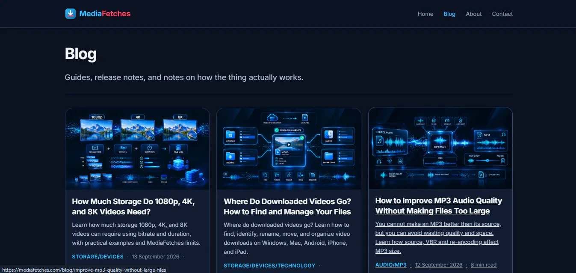Click the STORAGE/DEVICES/TECHNOLOGY category tag
The height and width of the screenshot is (273, 576).
coord(269,266)
